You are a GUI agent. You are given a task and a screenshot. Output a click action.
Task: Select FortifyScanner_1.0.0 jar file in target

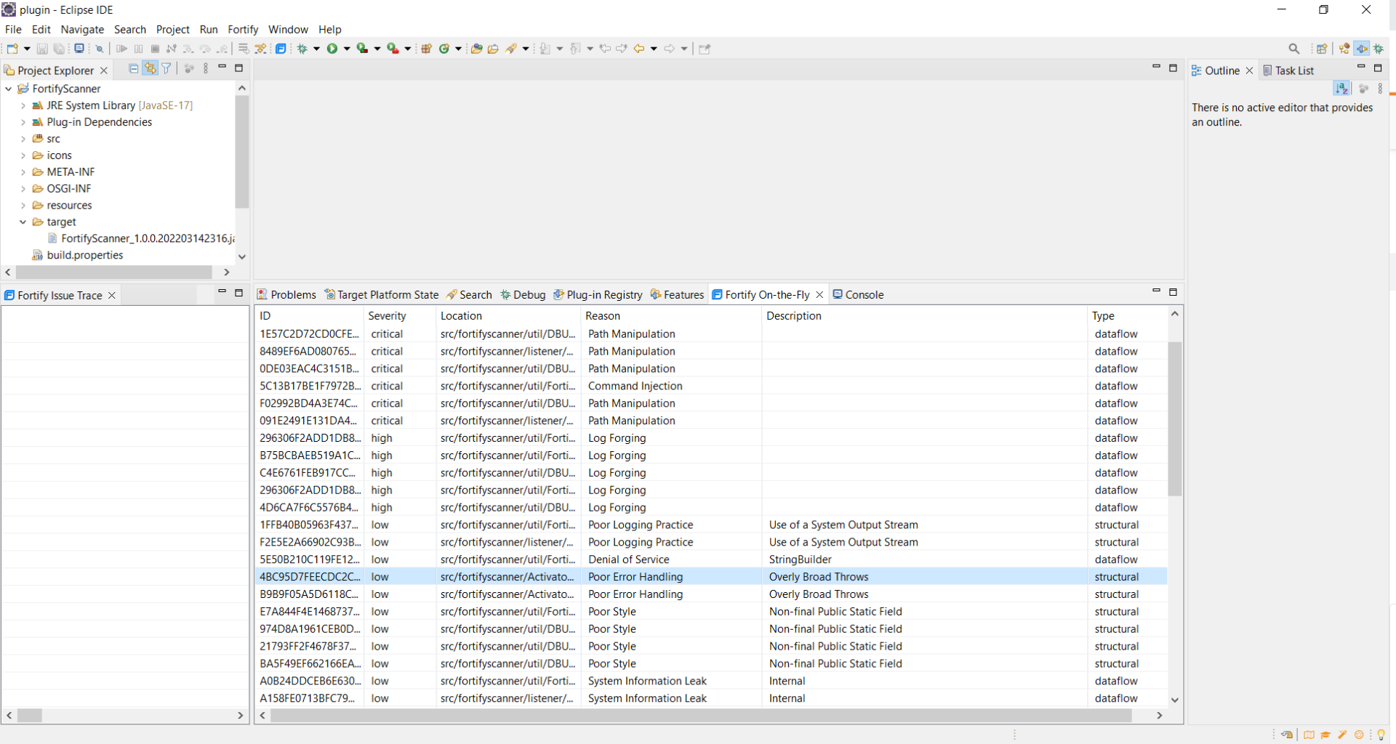[x=141, y=238]
